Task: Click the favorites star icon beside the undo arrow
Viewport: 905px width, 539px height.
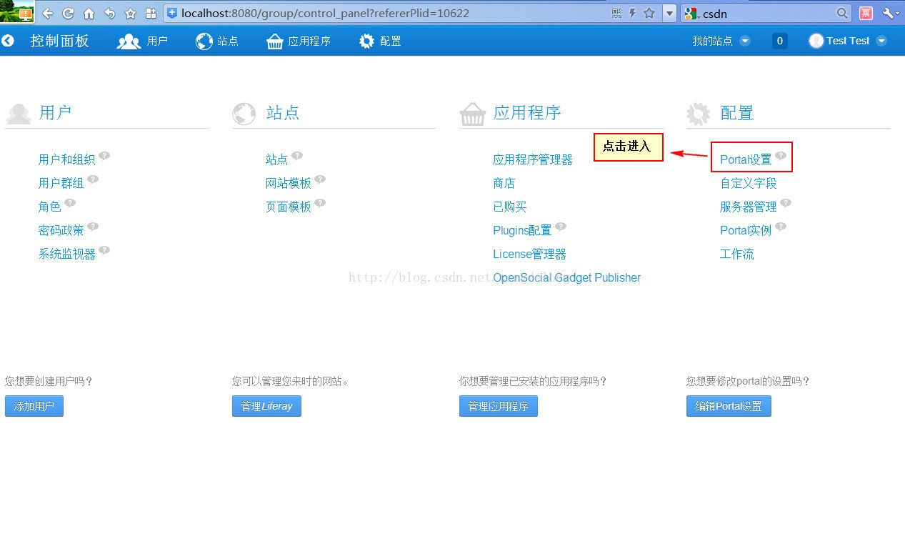Action: 130,13
